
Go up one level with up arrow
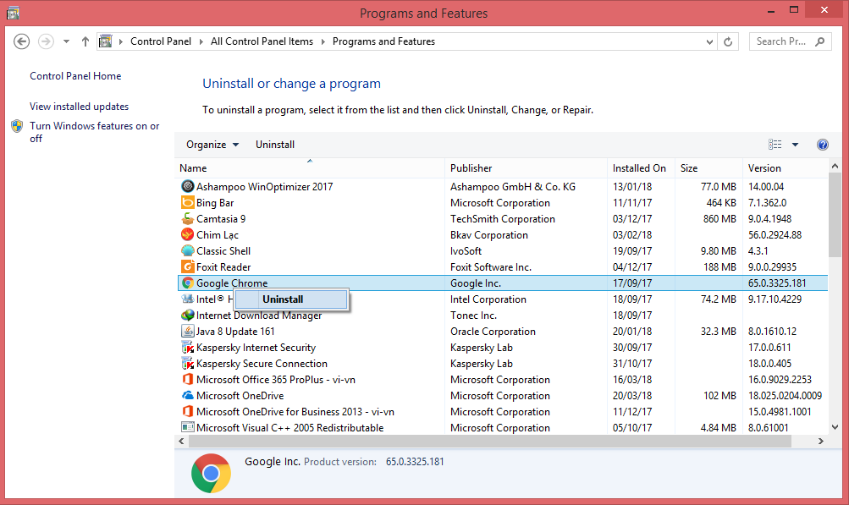pyautogui.click(x=85, y=41)
